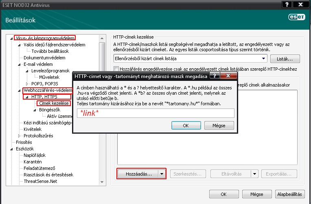
Task: Click the Alapbeállítás button
Action: coord(290,194)
